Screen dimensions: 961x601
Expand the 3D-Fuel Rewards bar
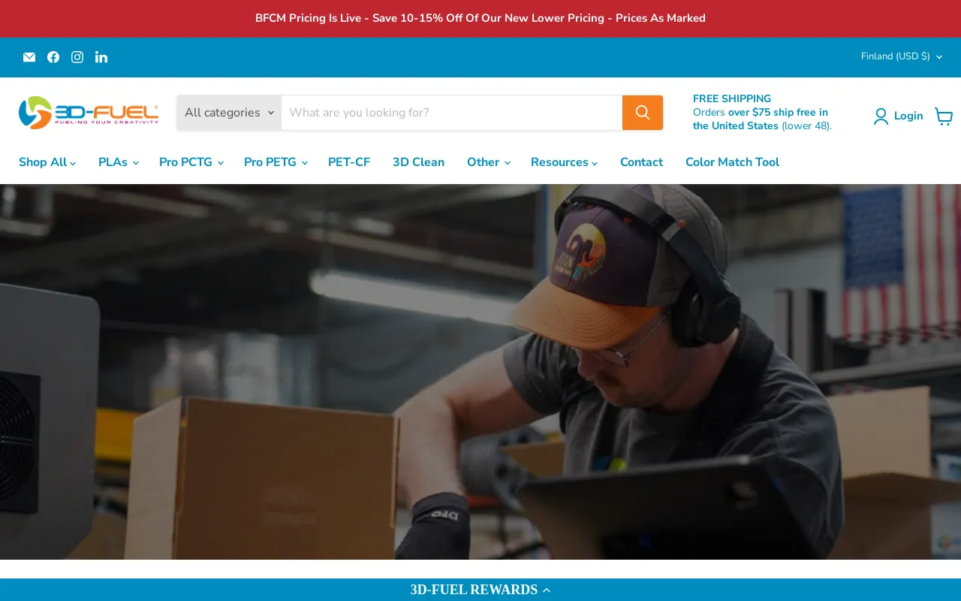pos(480,590)
